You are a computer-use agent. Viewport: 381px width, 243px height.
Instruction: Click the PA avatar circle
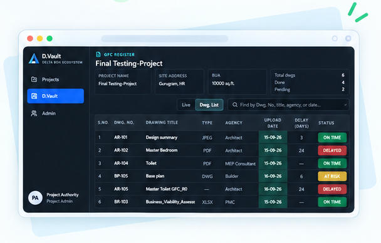tap(35, 198)
